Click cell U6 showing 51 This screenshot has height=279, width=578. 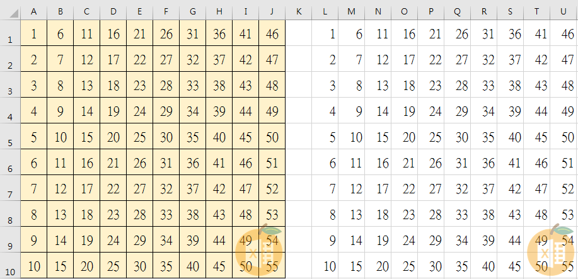click(x=563, y=162)
